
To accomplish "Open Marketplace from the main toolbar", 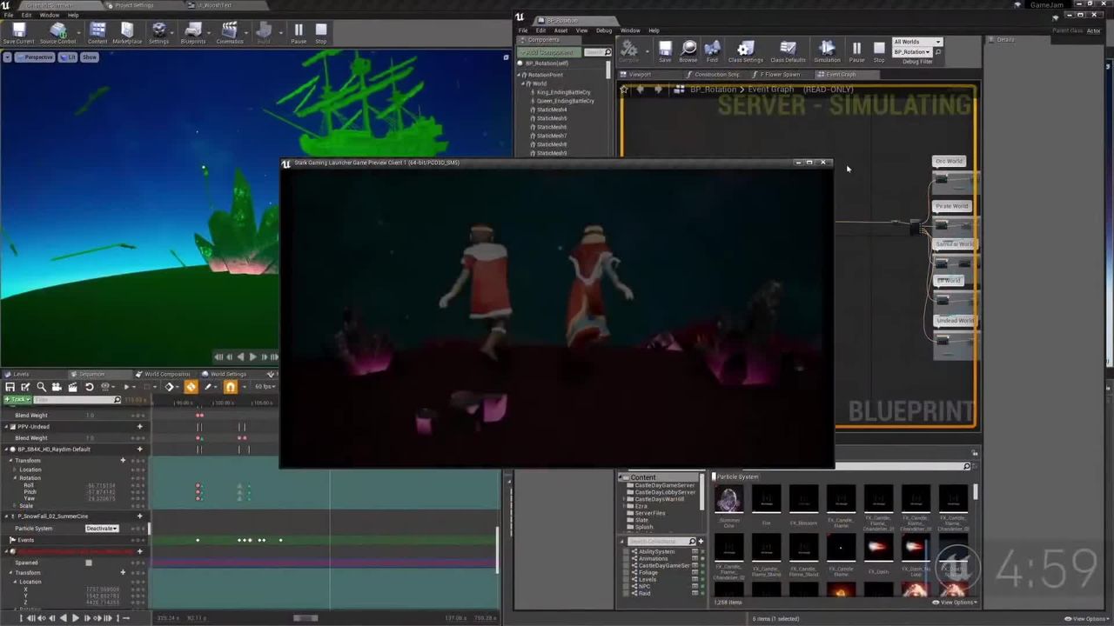I will [x=127, y=34].
